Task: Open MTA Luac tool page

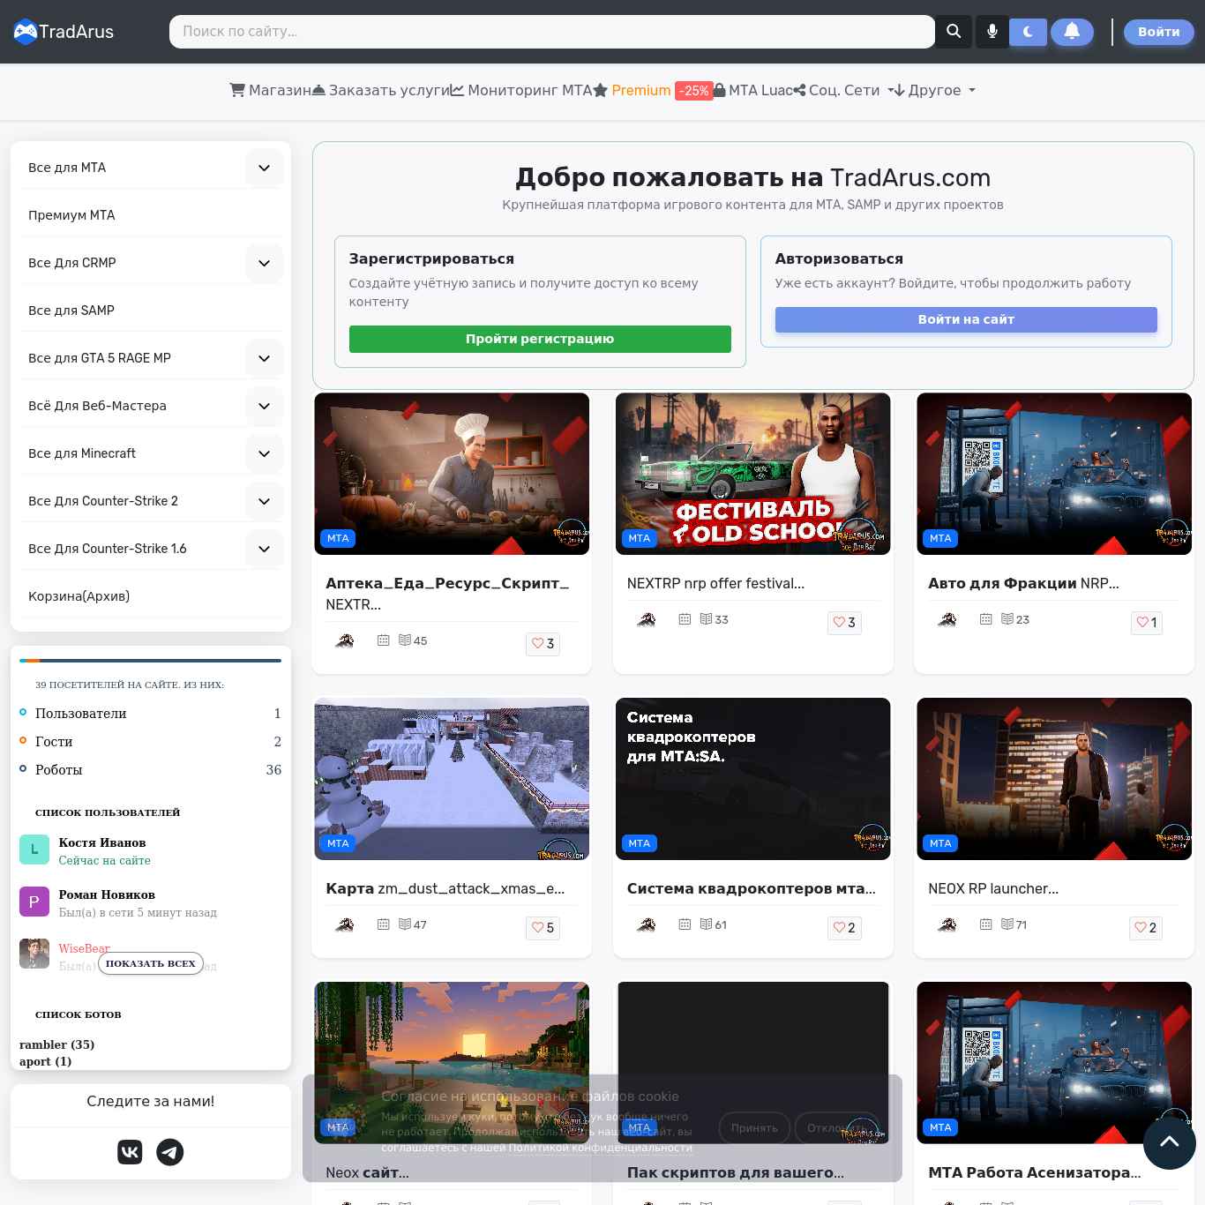Action: pyautogui.click(x=752, y=90)
